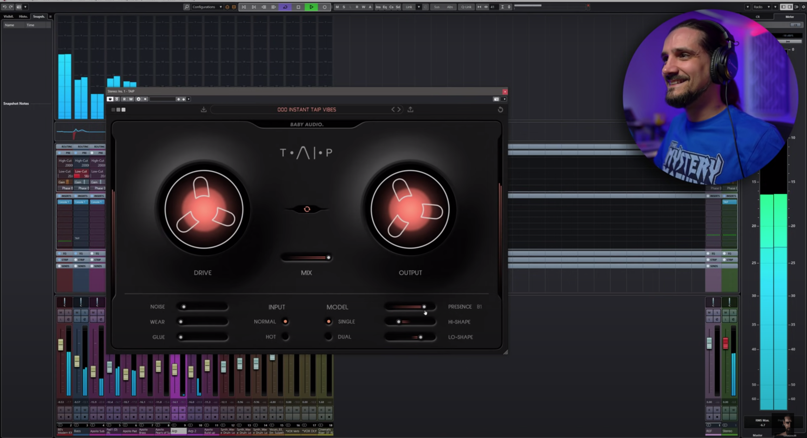
Task: Click the Sus button in toolbar
Action: (x=437, y=7)
